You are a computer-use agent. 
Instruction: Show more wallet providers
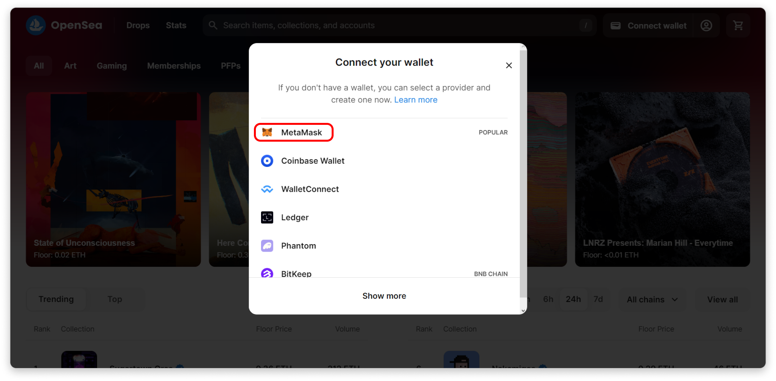[384, 296]
